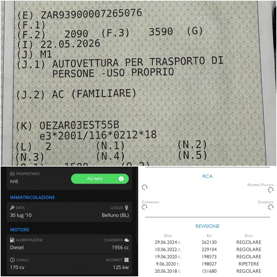
Task: Click the RIPETERE result entry
Action: click(249, 264)
